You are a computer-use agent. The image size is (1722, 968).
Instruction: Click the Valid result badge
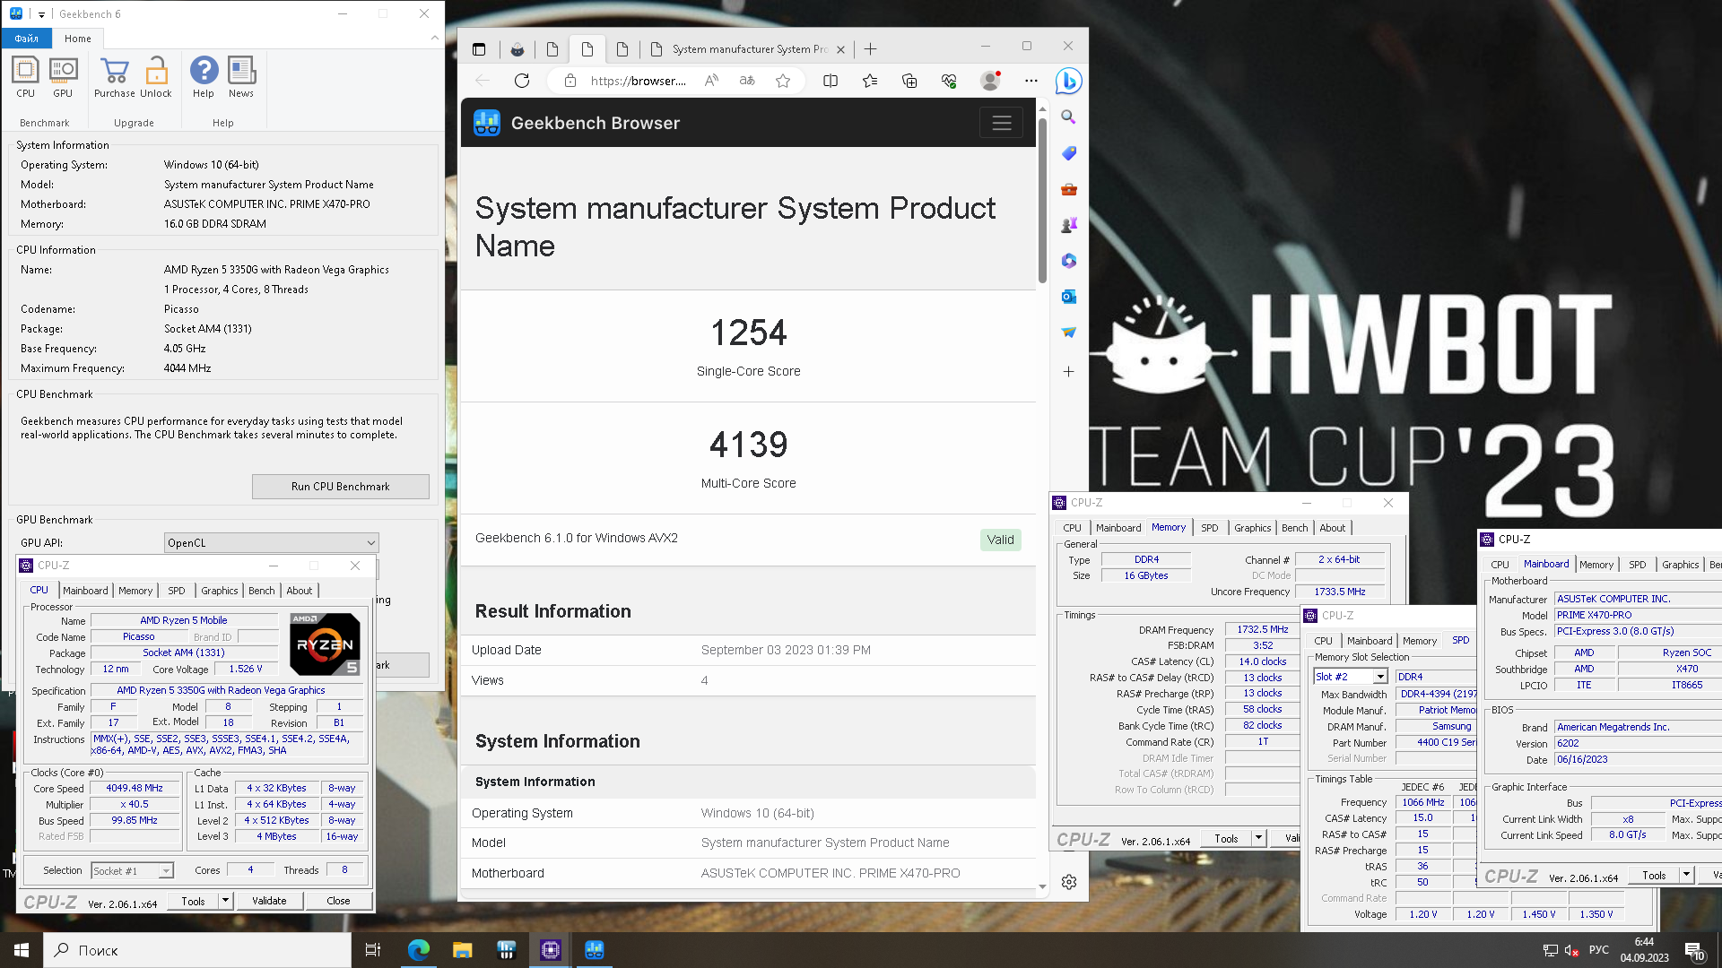1000,540
